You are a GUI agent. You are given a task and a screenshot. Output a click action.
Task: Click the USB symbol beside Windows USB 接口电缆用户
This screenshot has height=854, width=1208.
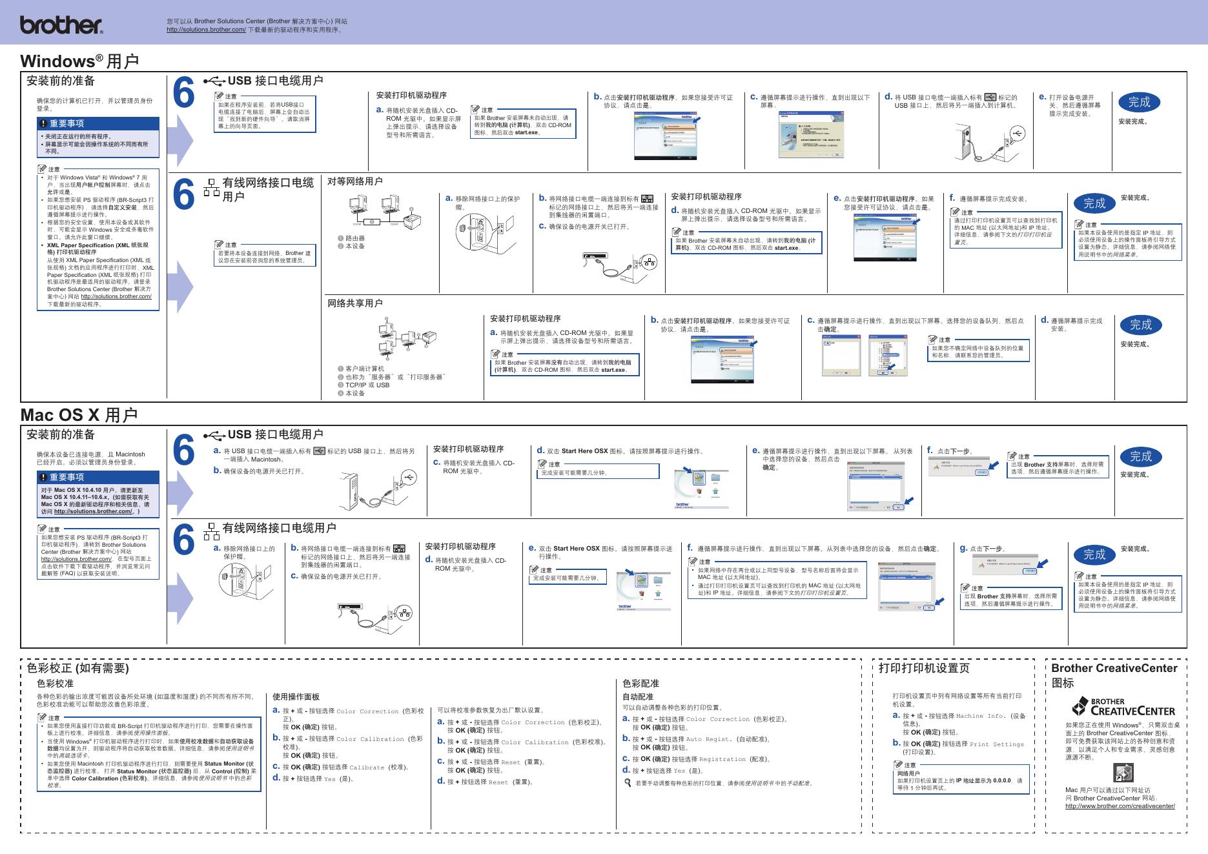[214, 81]
